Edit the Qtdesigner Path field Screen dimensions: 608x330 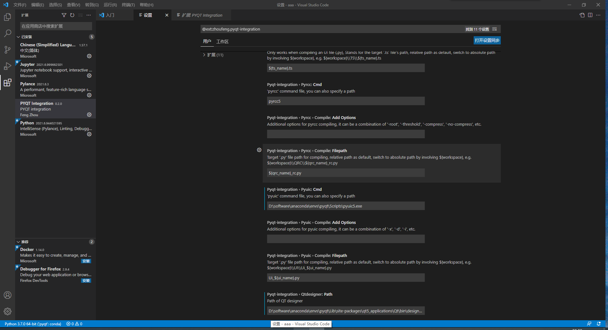[x=346, y=311]
